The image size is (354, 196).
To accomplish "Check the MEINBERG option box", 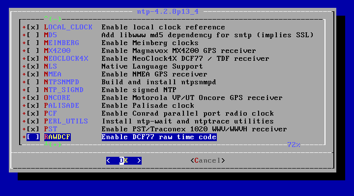I will (x=33, y=43).
